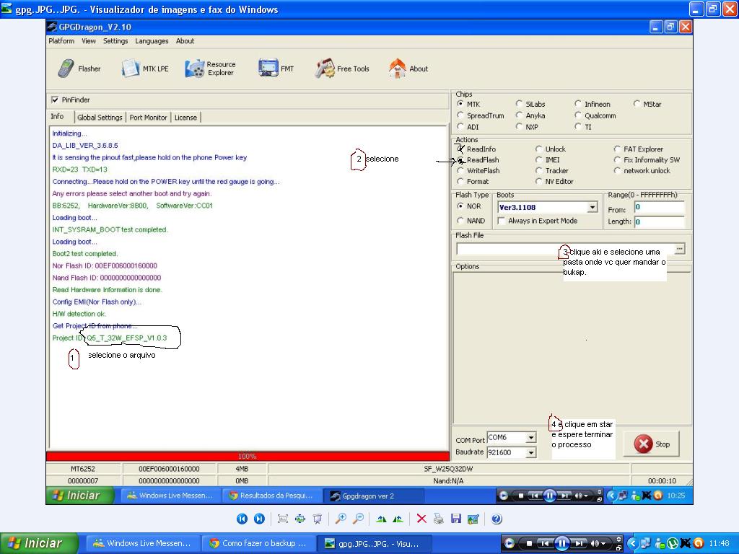Click the About house icon in toolbar

point(398,69)
